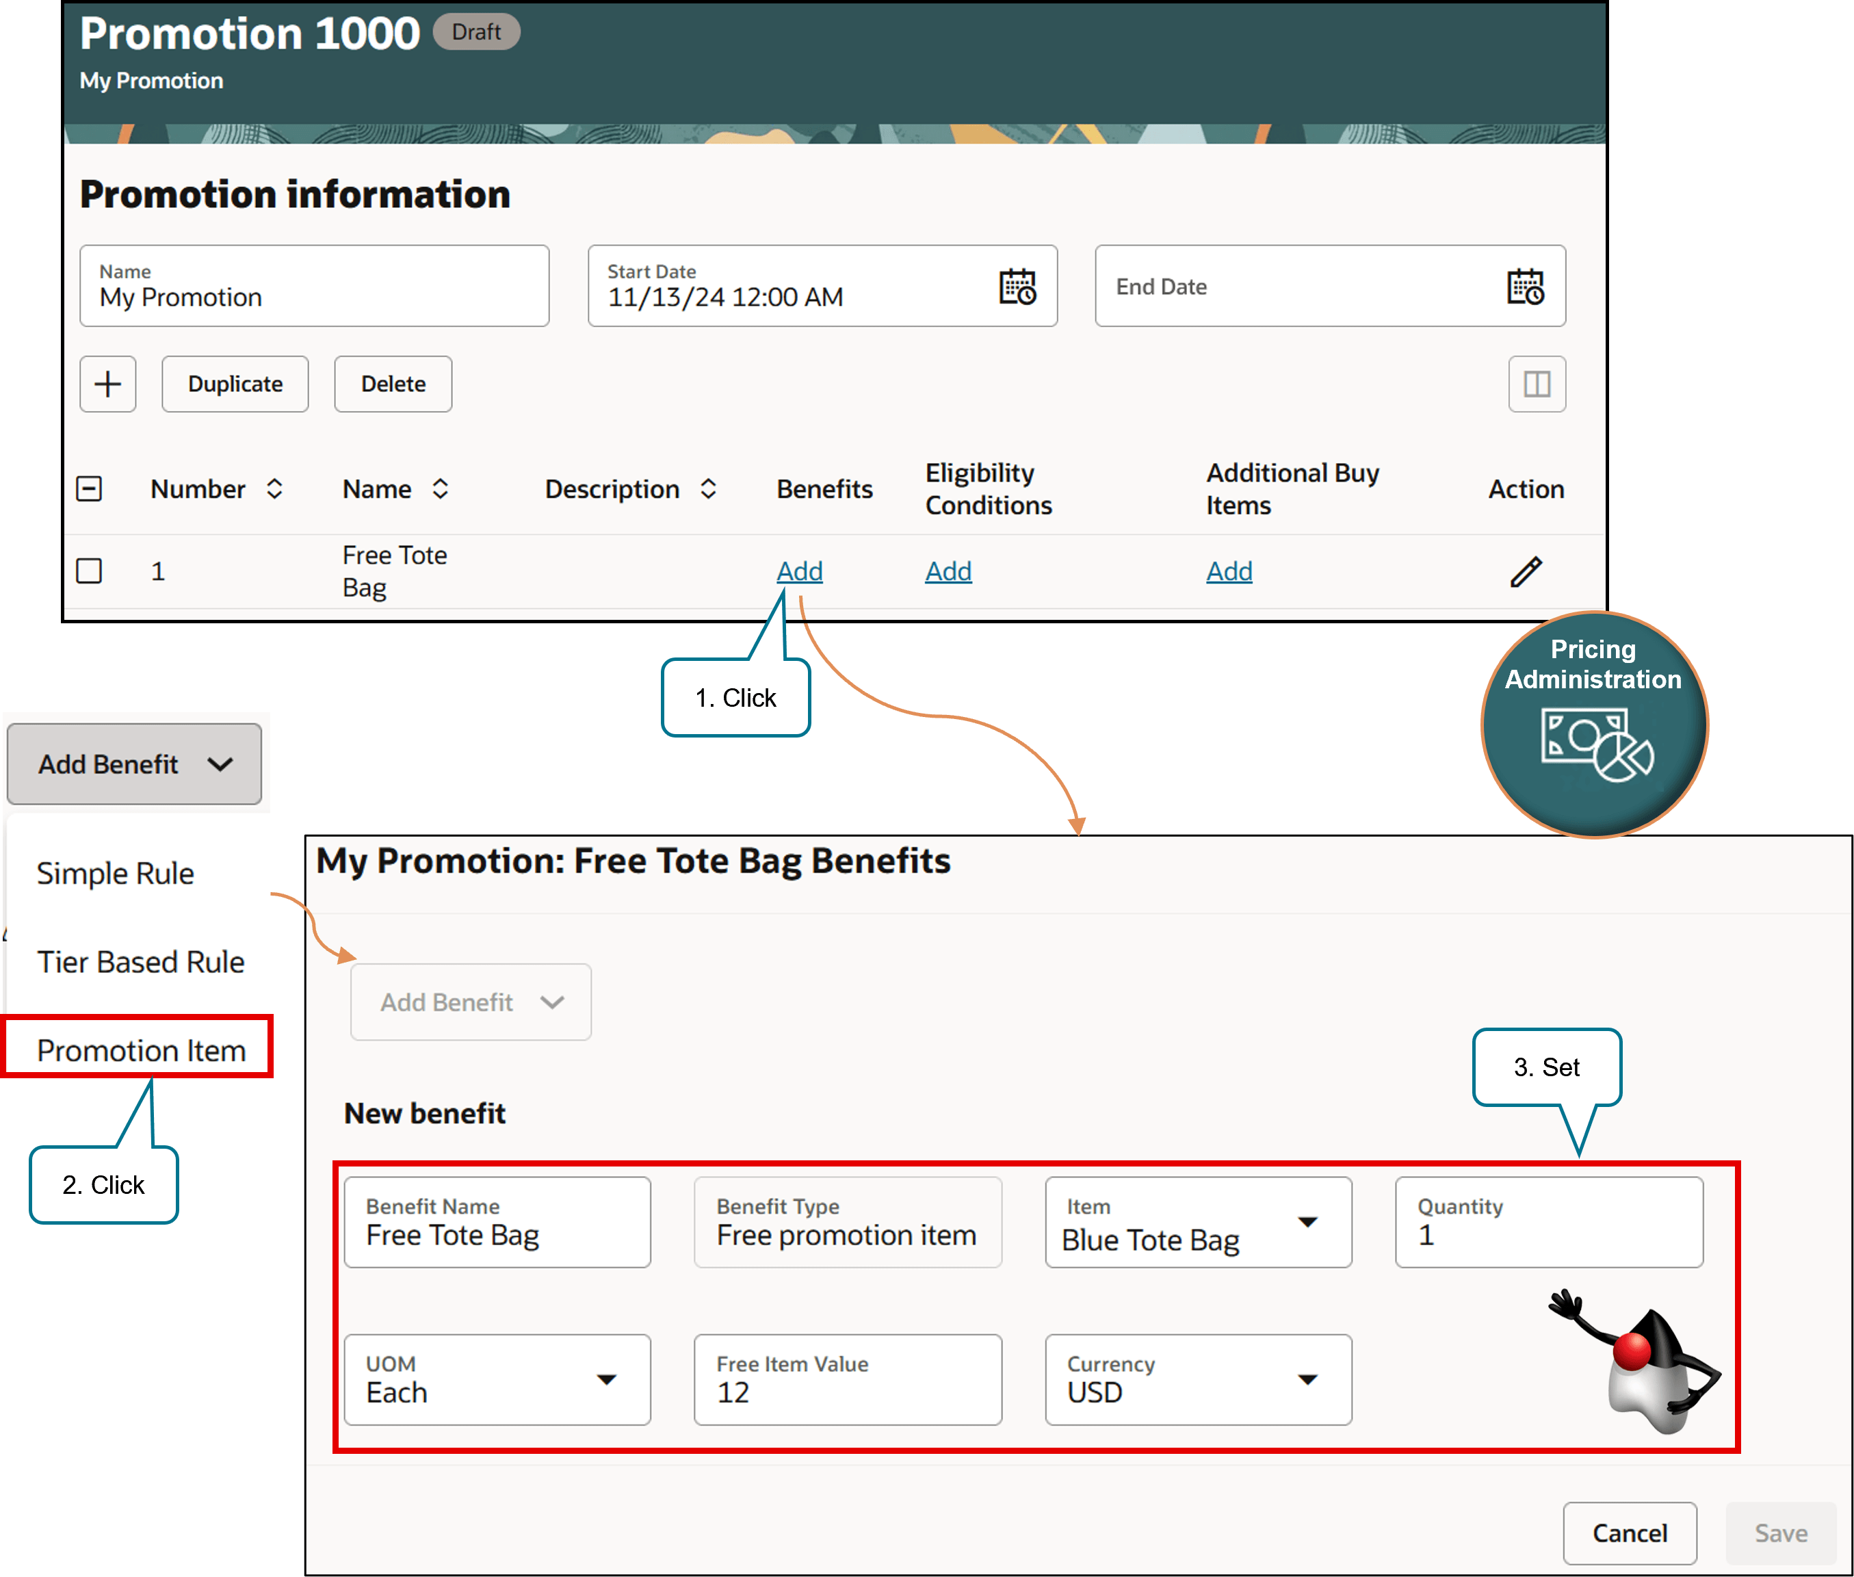The width and height of the screenshot is (1854, 1577).
Task: Click the plus icon to add row
Action: [x=108, y=385]
